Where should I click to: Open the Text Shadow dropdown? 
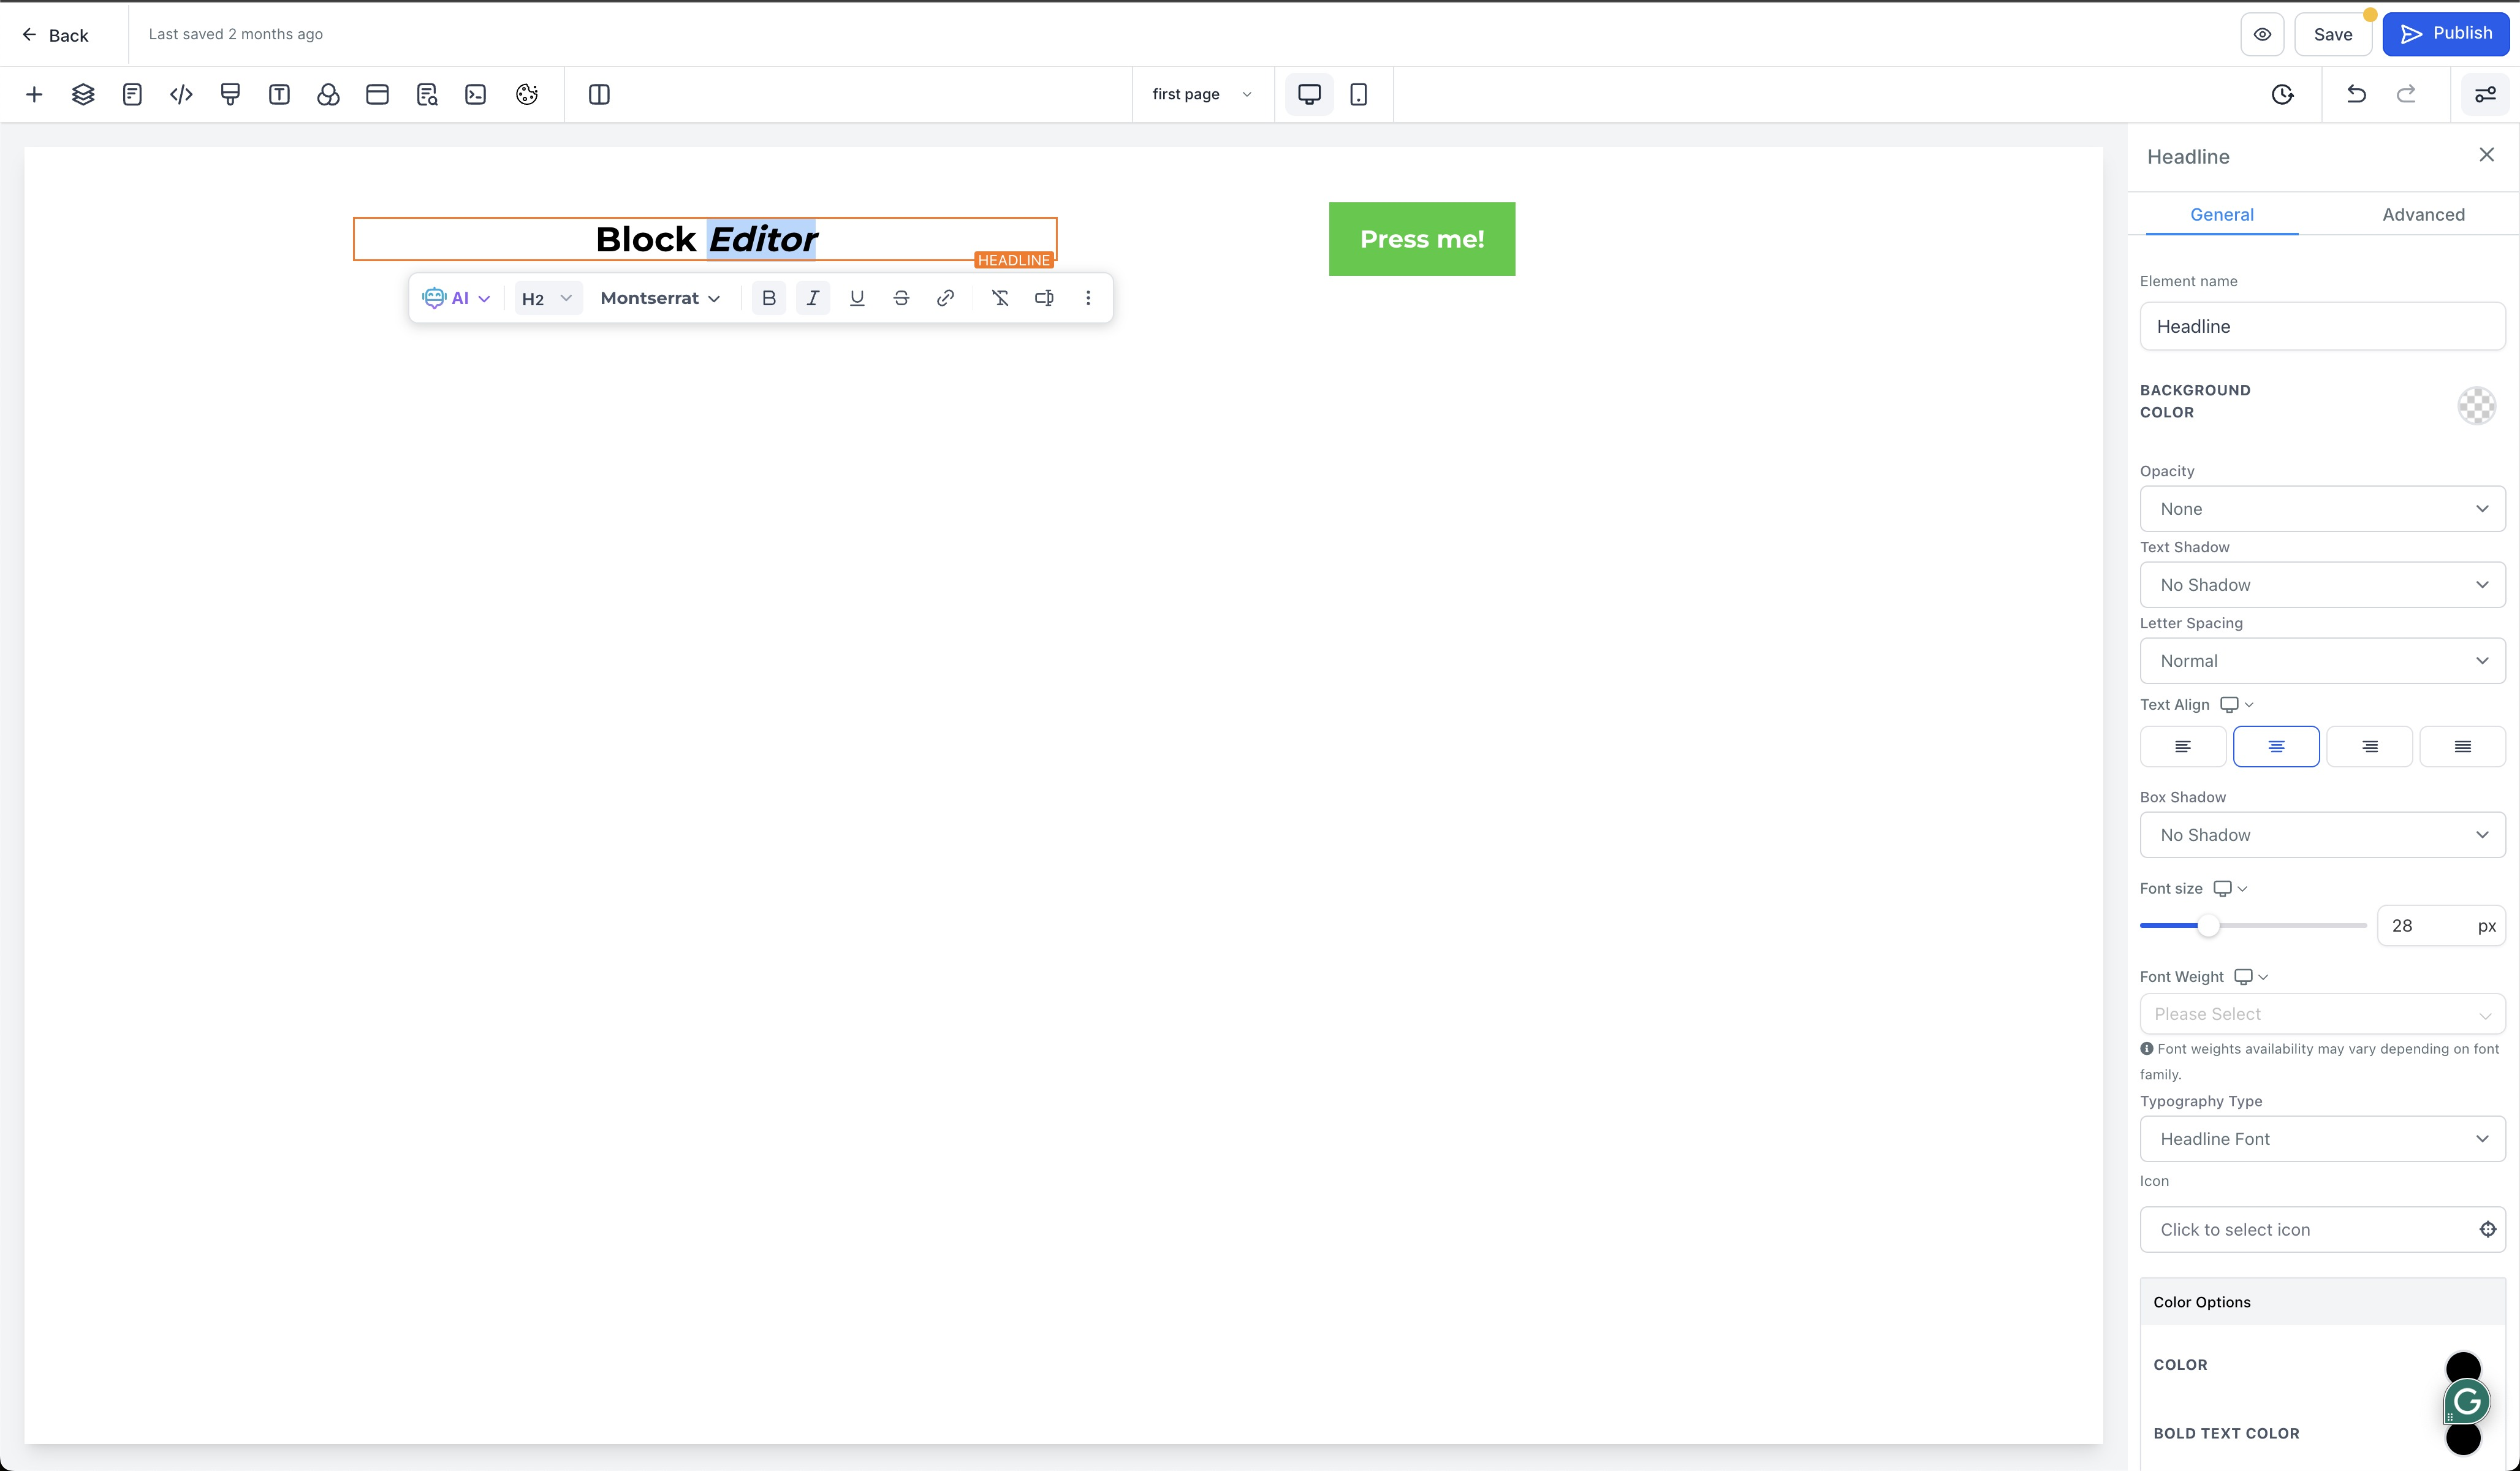(x=2321, y=585)
